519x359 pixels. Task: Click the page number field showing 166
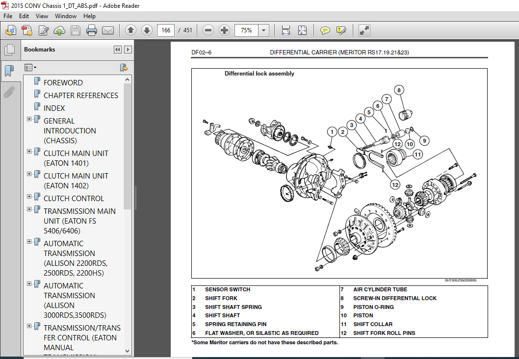click(x=166, y=30)
